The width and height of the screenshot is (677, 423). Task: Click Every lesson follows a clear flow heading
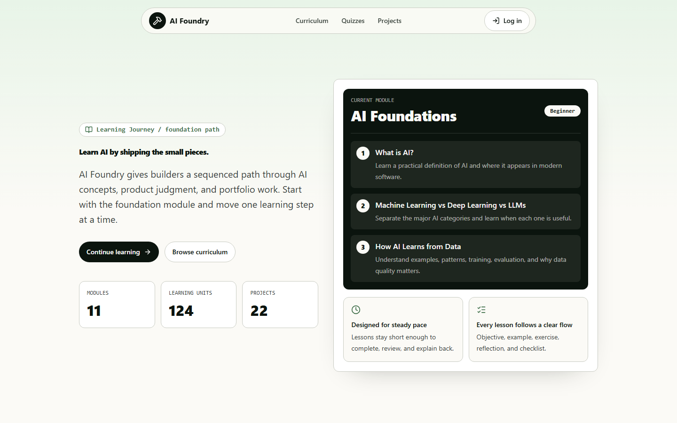(524, 325)
